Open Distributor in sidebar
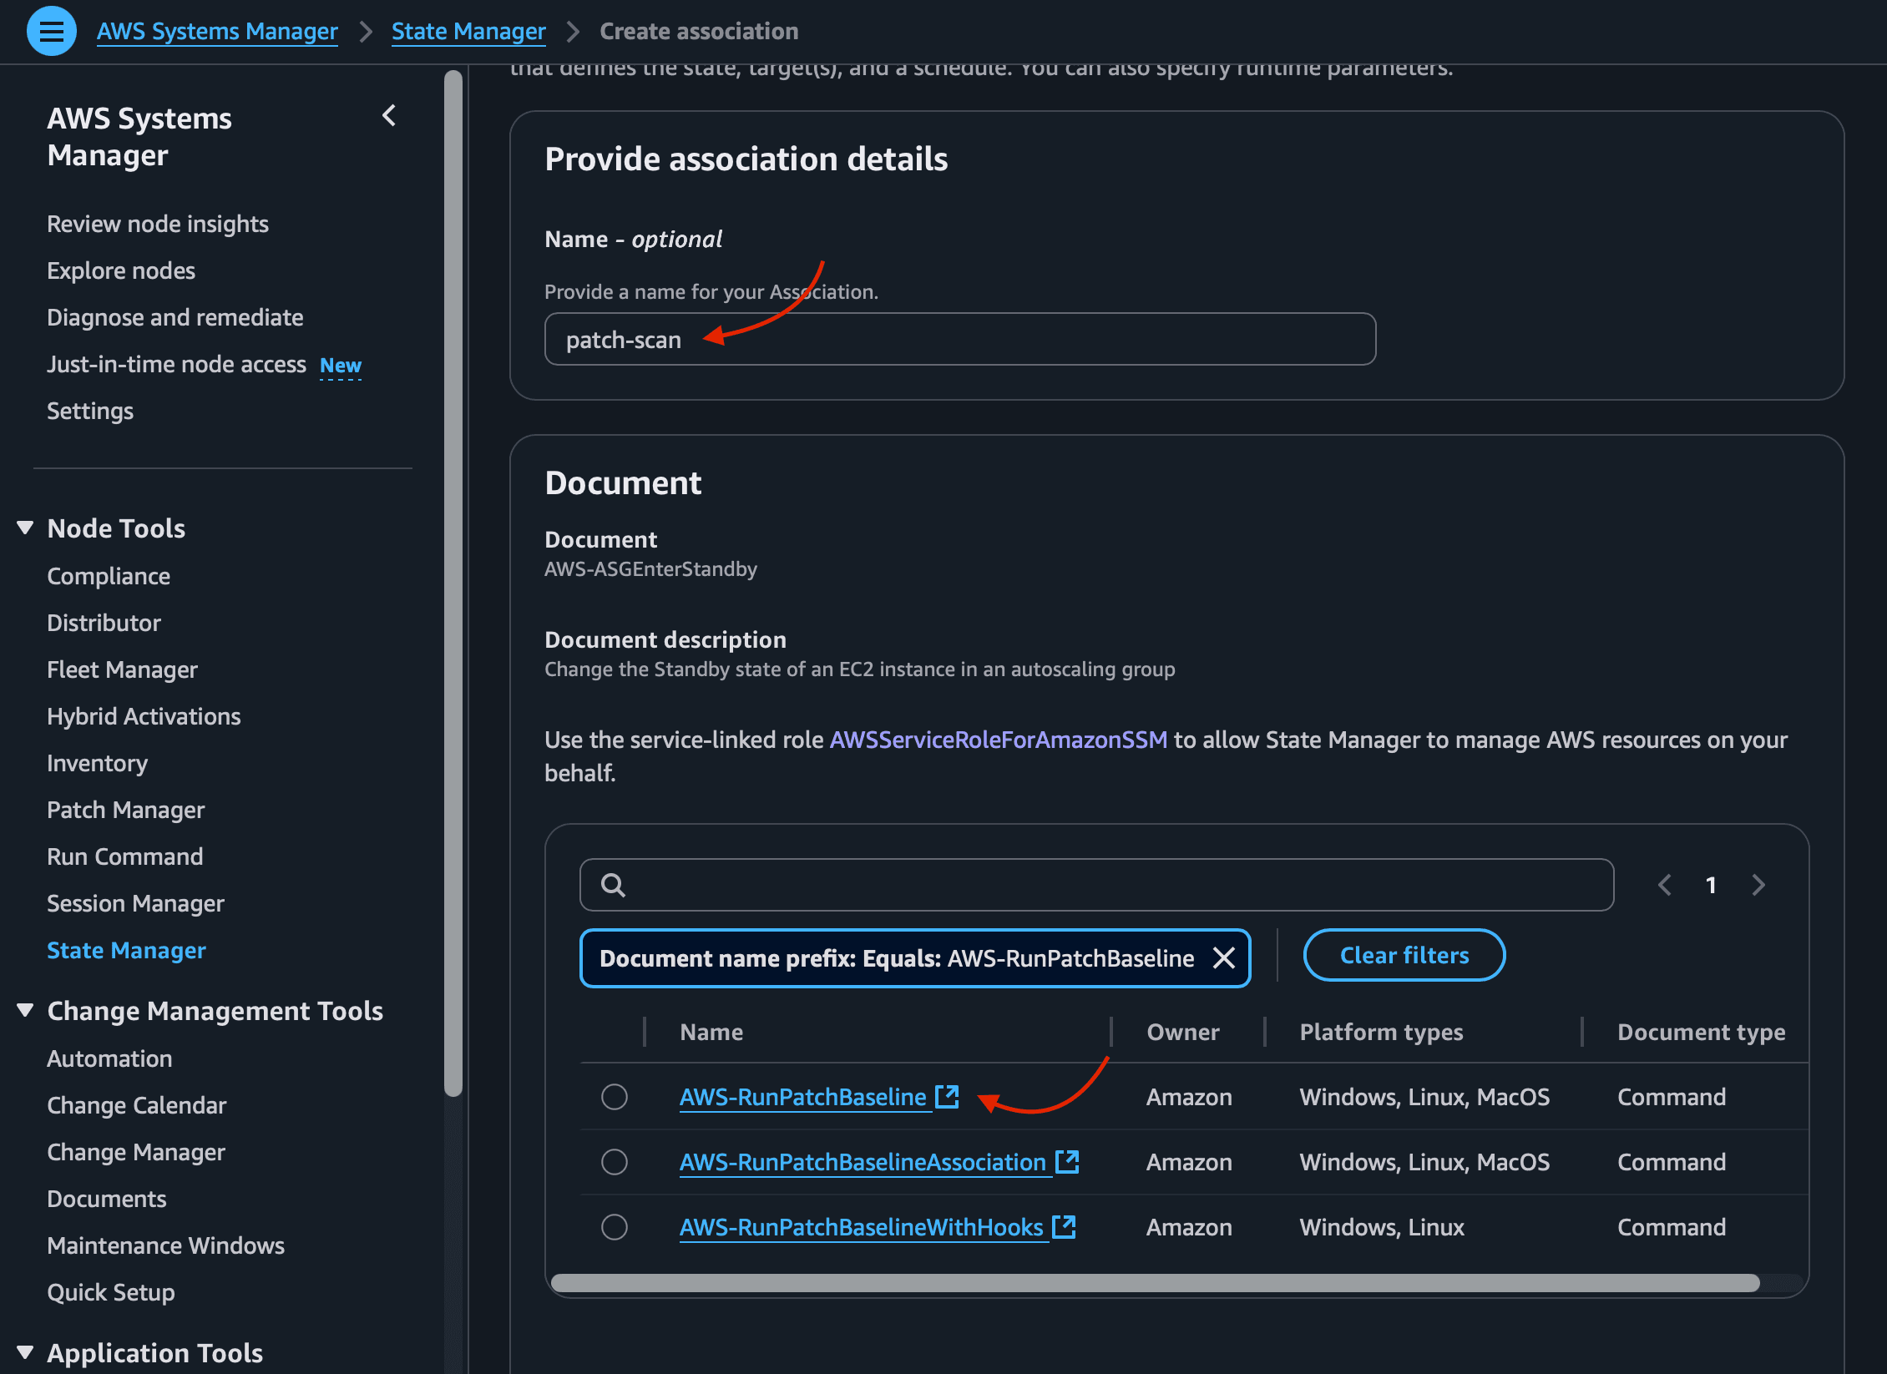This screenshot has width=1887, height=1374. coord(104,623)
